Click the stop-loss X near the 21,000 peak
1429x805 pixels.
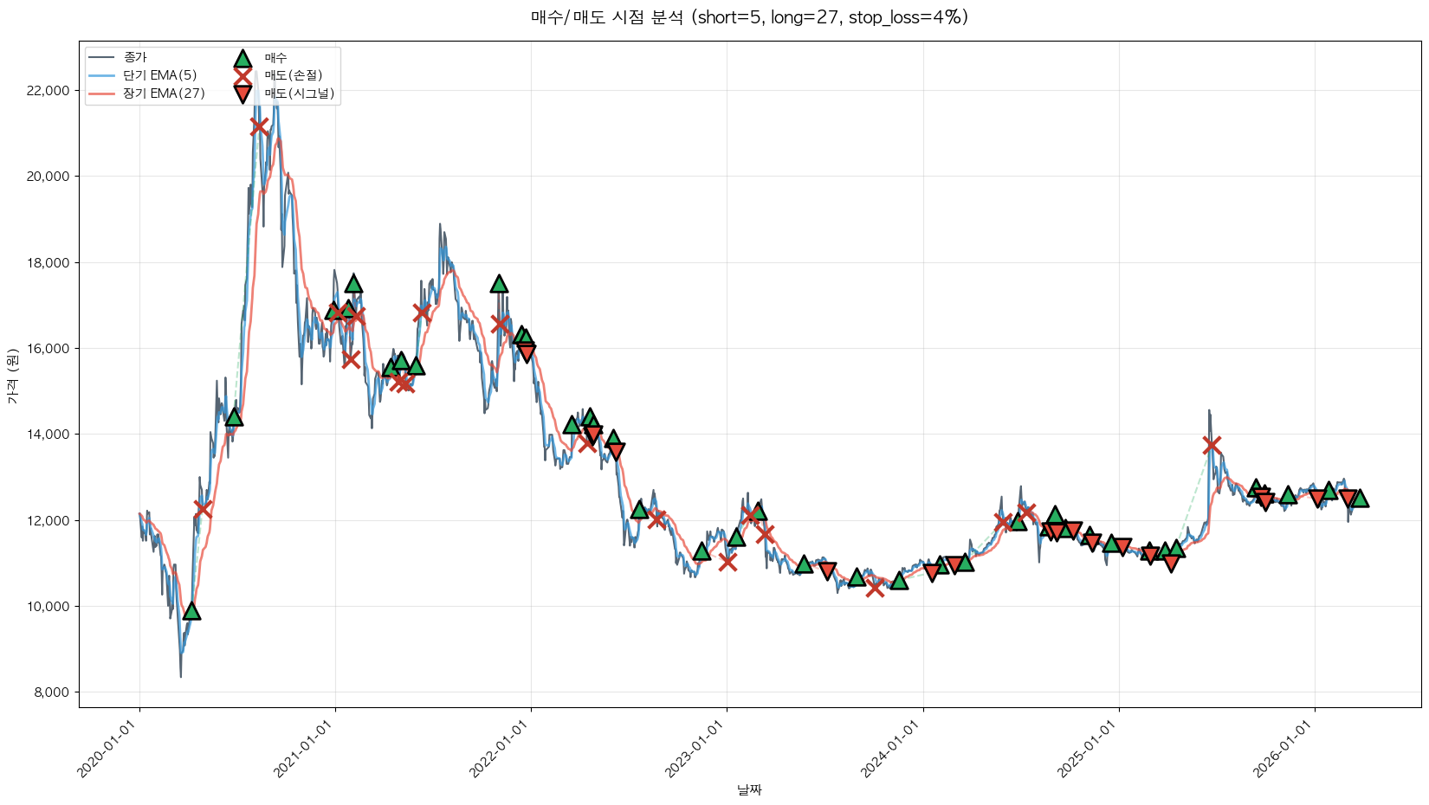click(x=259, y=126)
